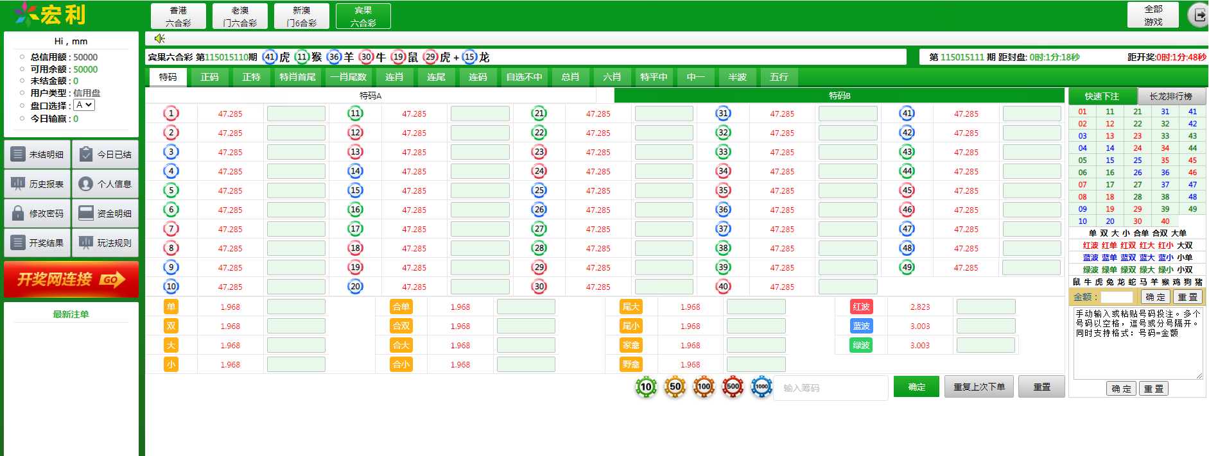This screenshot has width=1209, height=456.
Task: Click the 红波 red wave swatch
Action: coord(861,307)
